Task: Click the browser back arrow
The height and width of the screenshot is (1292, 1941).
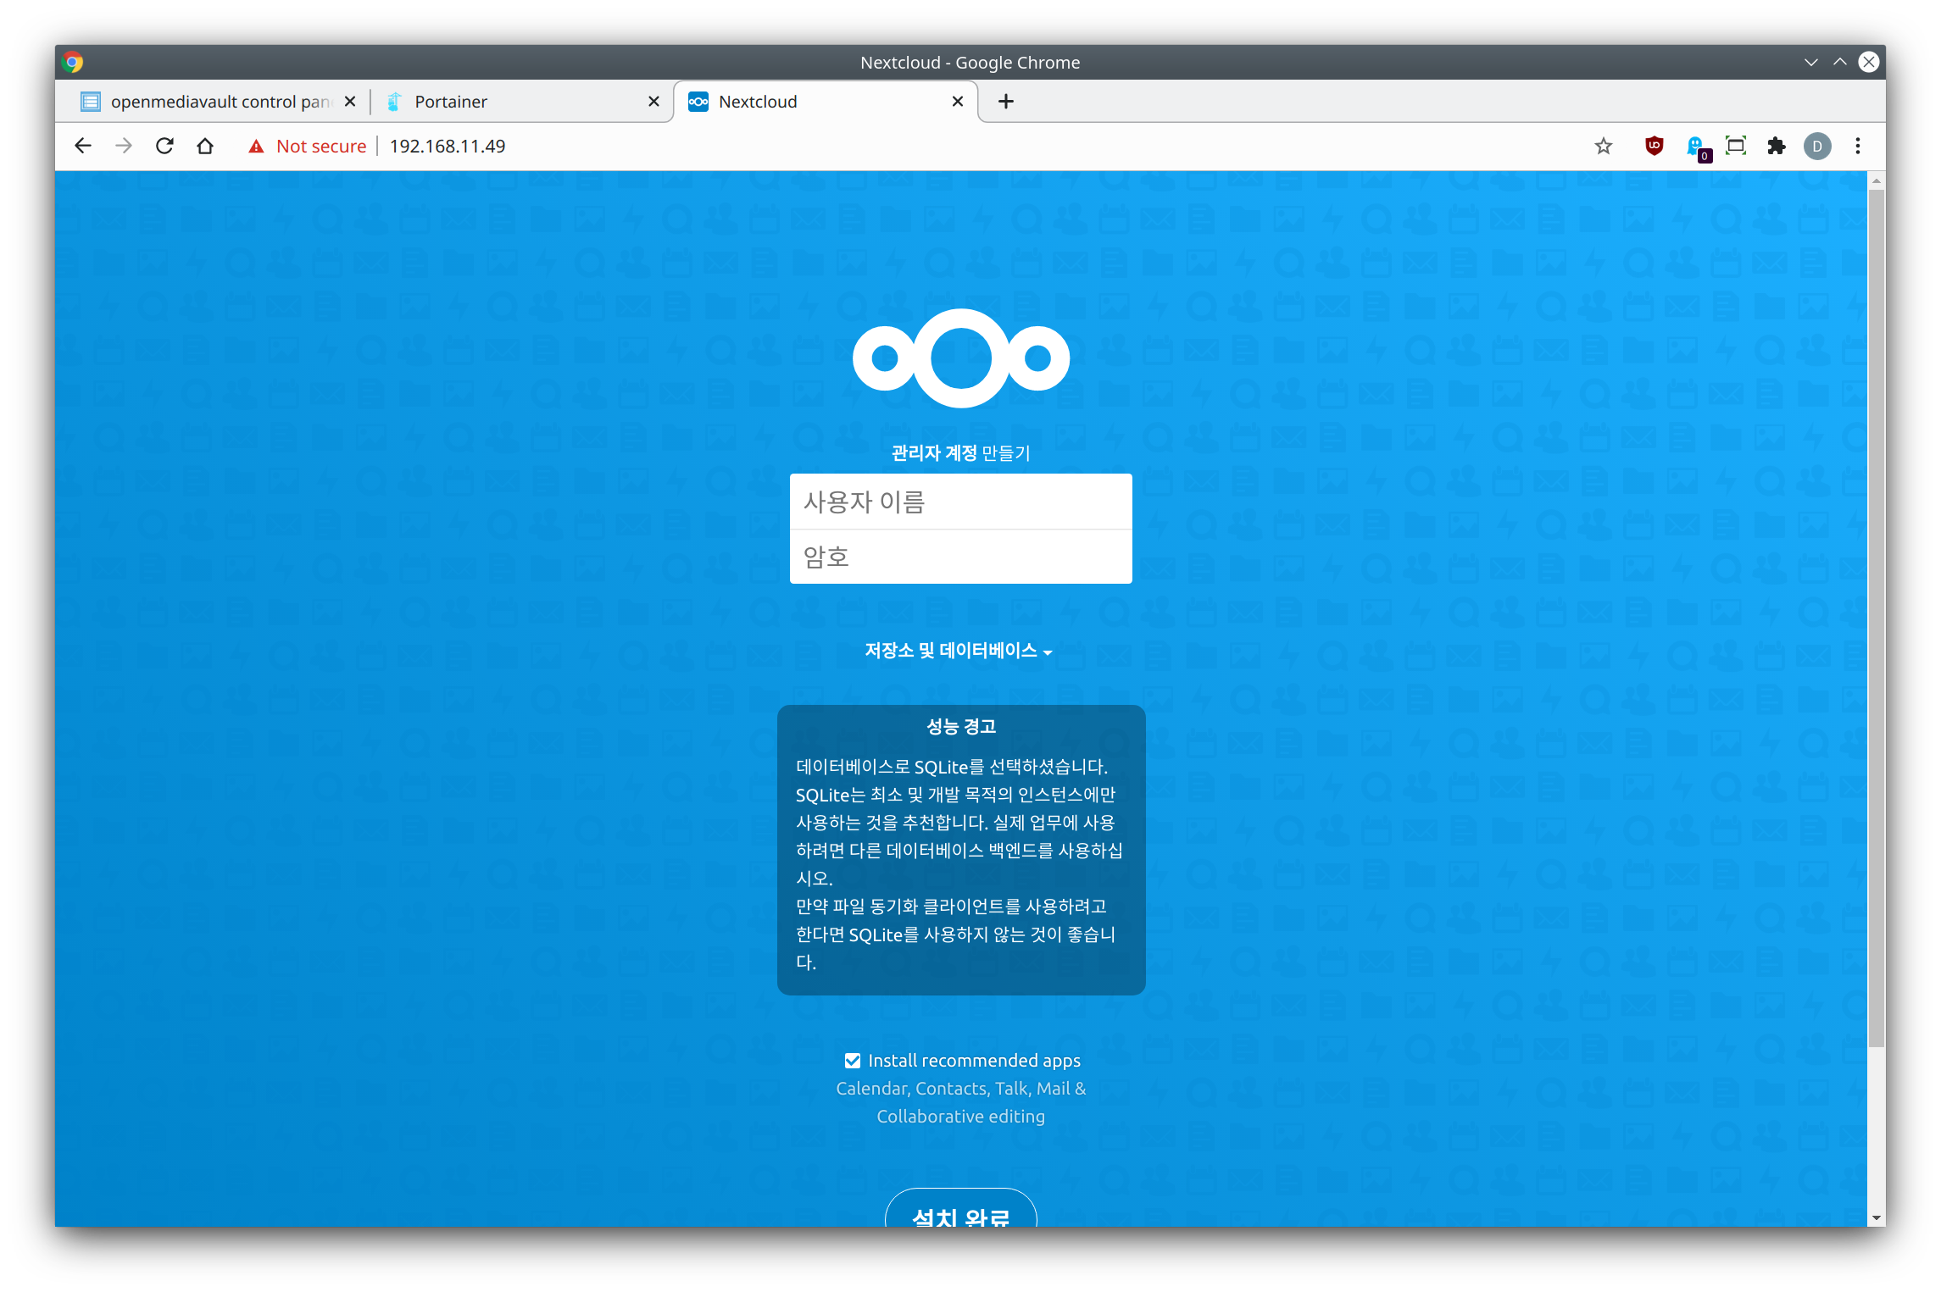Action: 83,146
